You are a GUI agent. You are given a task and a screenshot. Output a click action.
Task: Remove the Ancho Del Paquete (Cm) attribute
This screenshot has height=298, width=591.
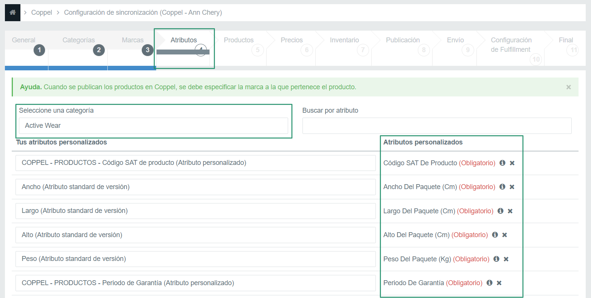click(512, 187)
